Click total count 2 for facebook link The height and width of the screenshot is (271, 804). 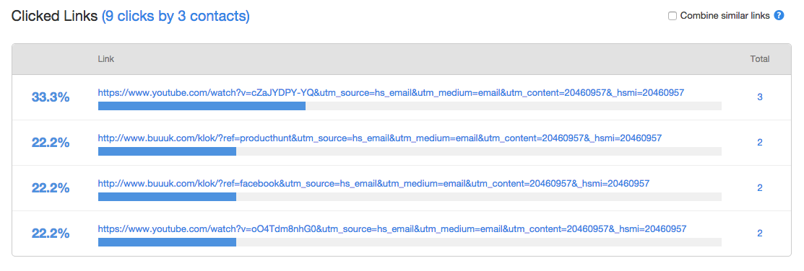760,187
